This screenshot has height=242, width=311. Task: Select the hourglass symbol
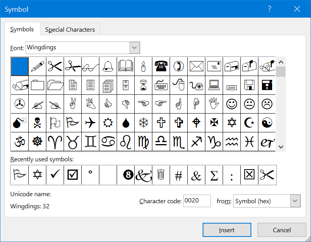coord(143,85)
